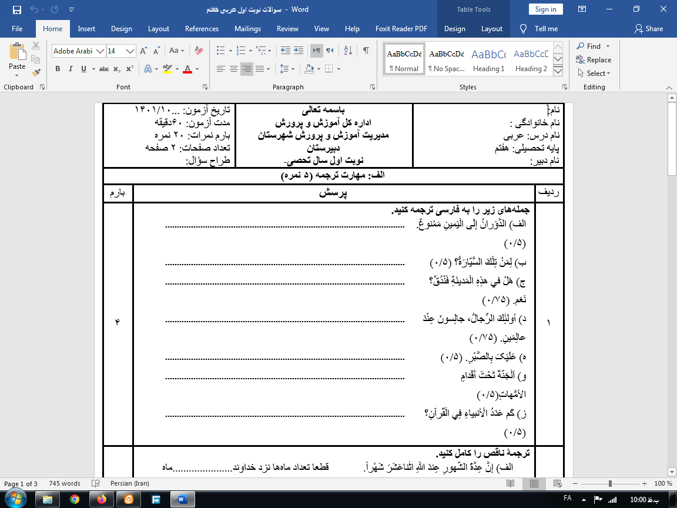
Task: Click the Replace button
Action: pyautogui.click(x=594, y=60)
